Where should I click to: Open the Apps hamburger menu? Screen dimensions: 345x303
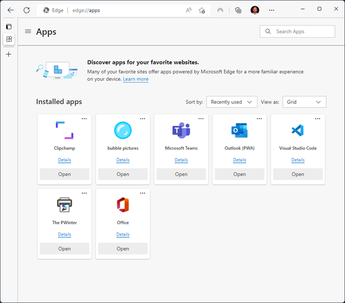click(28, 32)
